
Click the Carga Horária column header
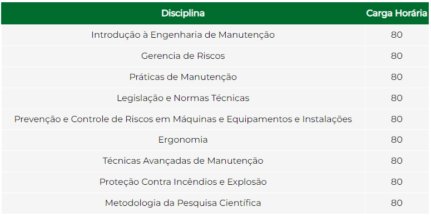(x=397, y=13)
